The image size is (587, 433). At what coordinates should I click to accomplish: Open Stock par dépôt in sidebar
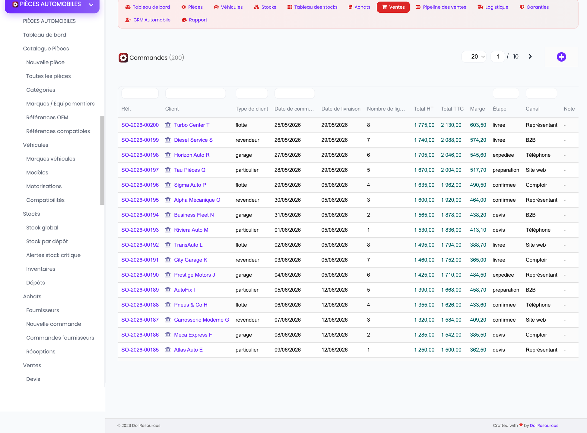[47, 241]
